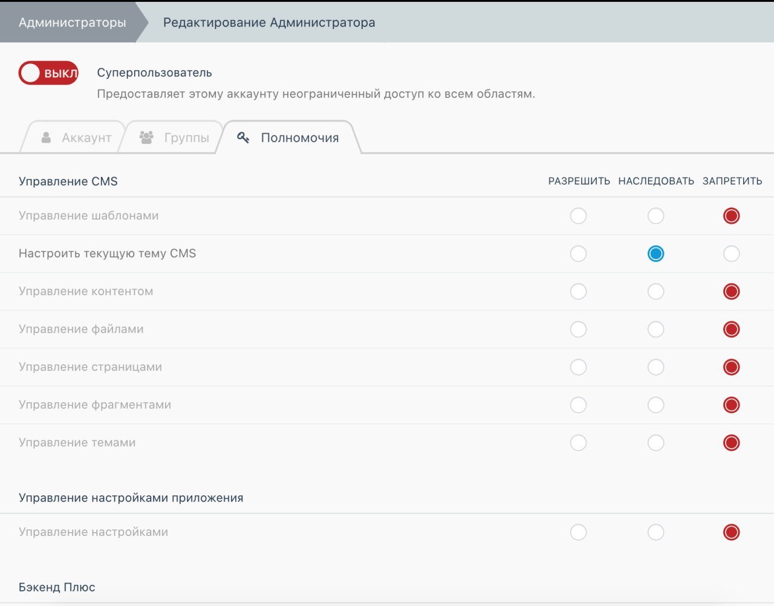Screen dimensions: 774x606
Task: Click the НАСЛЕДОВАТЬ column header
Action: coord(656,181)
